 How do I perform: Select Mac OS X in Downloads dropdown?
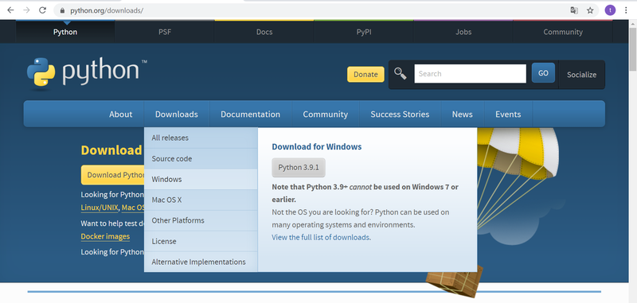[201, 200]
